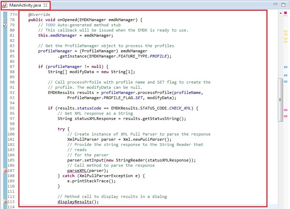Screen dimensions: 290x209
Task: Jump to the topmost blue marker in overview ruler
Action: tap(285, 67)
